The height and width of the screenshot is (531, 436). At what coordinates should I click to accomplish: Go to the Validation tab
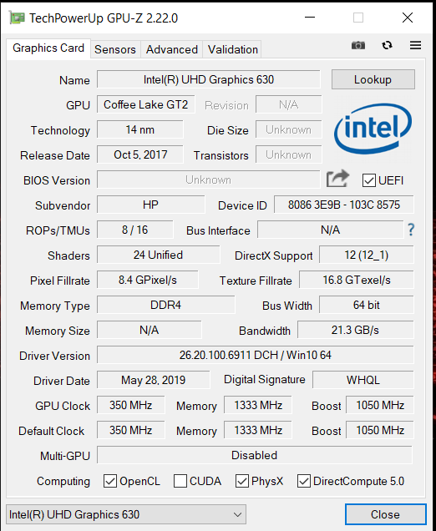pos(233,49)
